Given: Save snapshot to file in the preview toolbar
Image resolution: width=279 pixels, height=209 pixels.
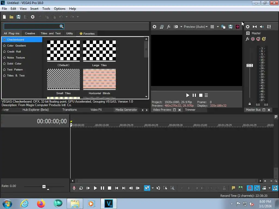Looking at the screenshot, I should (x=231, y=27).
